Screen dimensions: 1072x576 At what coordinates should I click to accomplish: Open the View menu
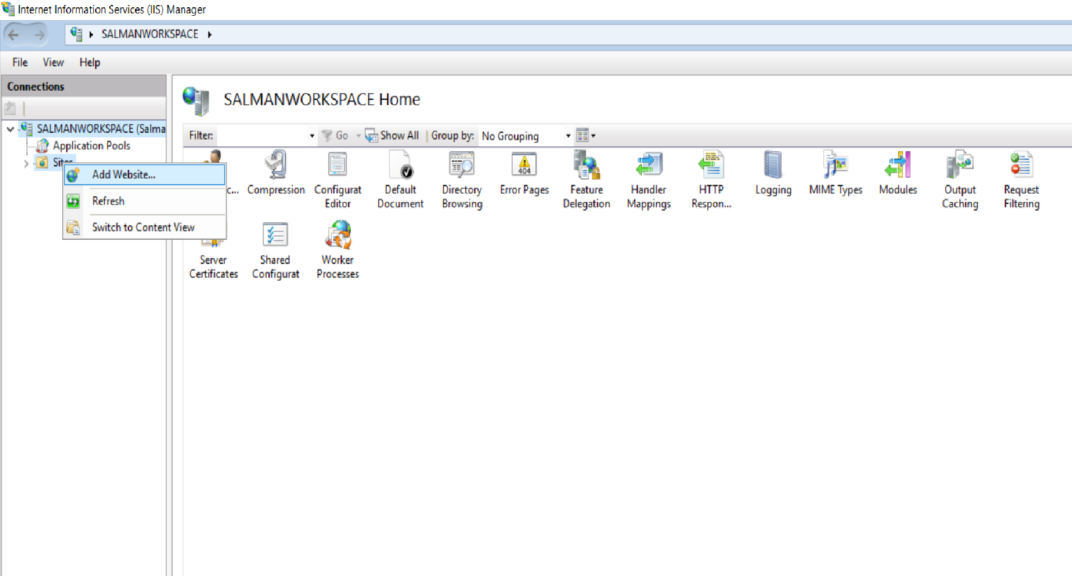pos(53,62)
